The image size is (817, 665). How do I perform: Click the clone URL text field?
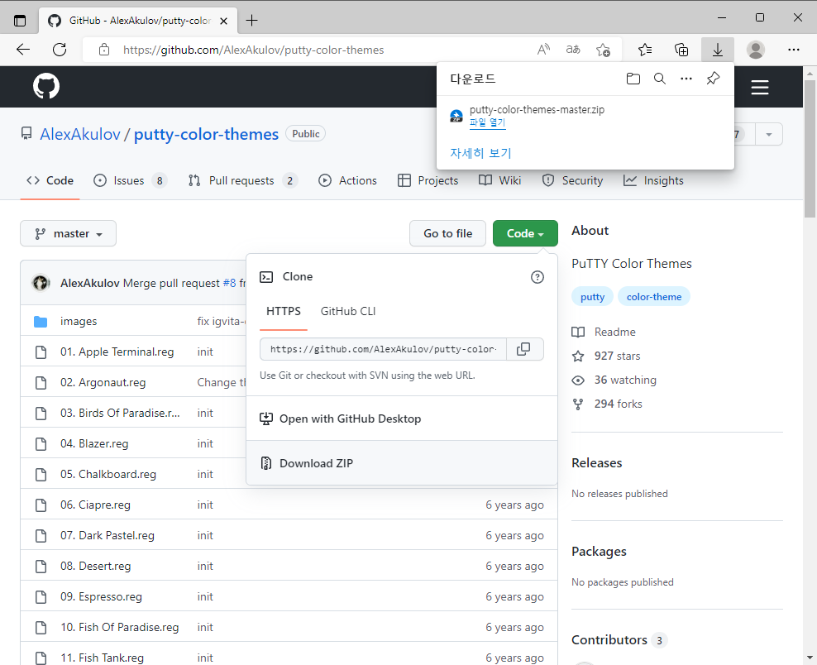pos(384,349)
